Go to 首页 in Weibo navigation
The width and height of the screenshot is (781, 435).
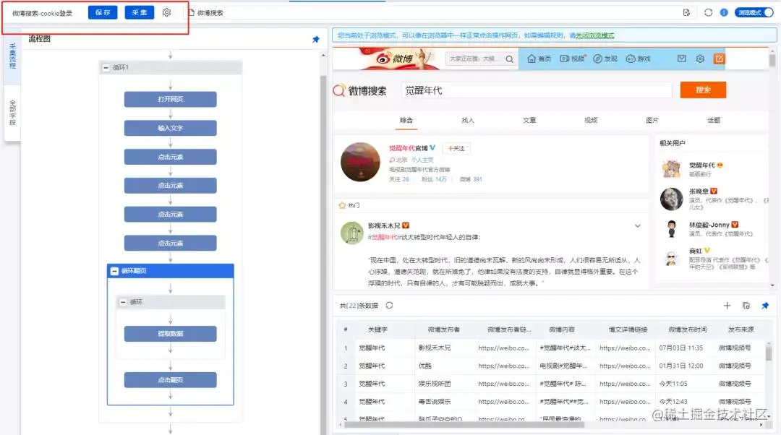539,59
